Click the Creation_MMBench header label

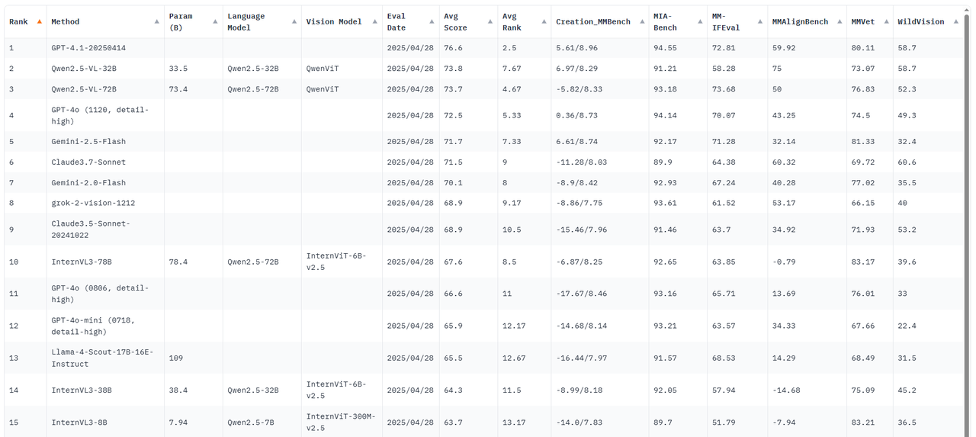click(593, 21)
